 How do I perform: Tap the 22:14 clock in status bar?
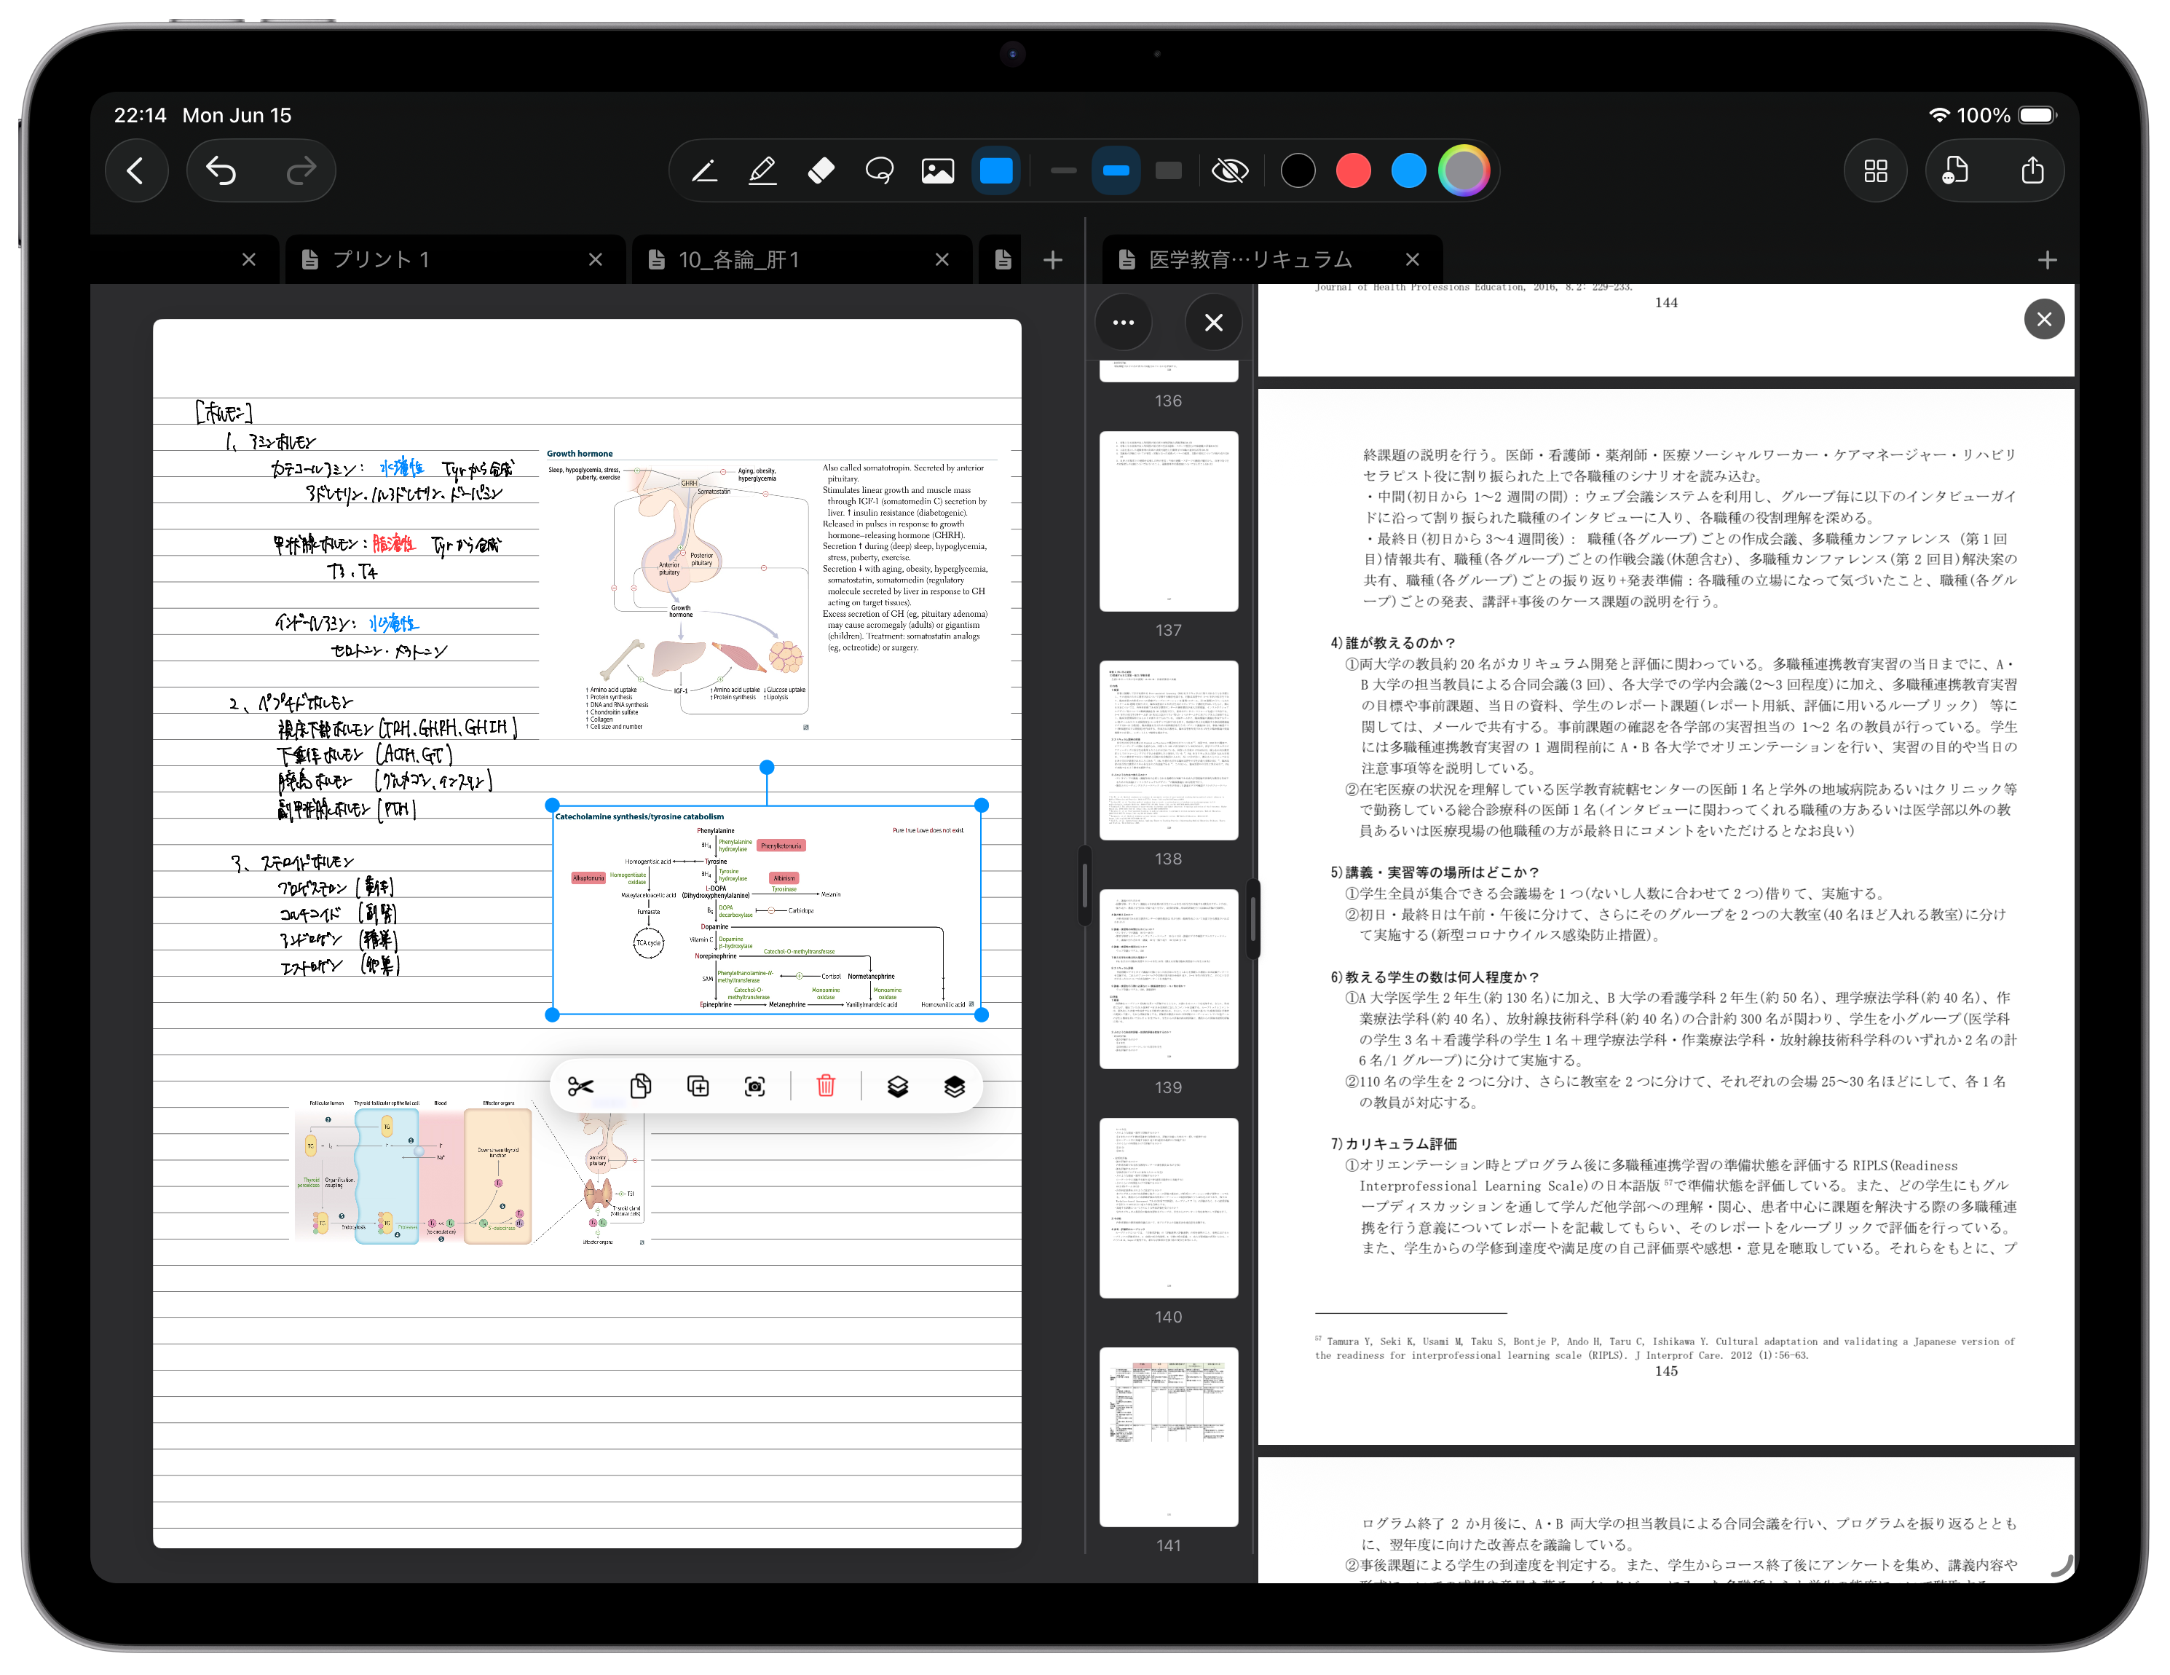click(140, 115)
